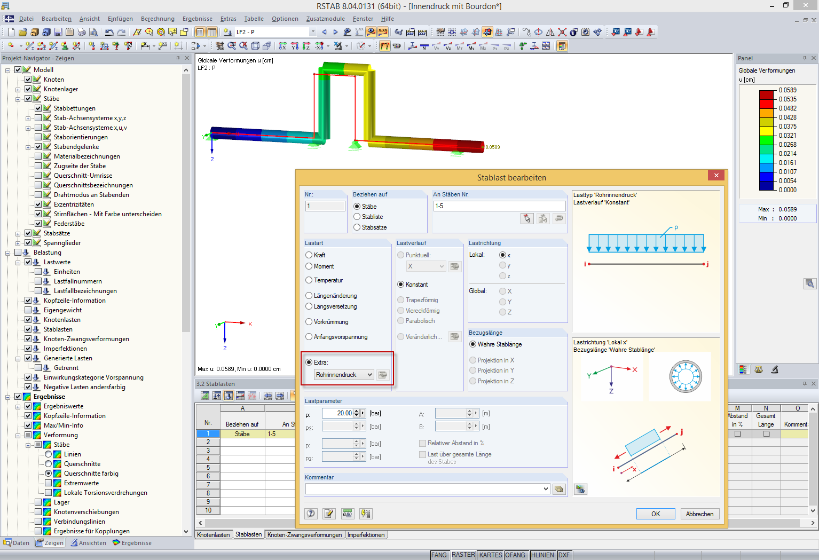Go to previous load case arrow
The height and width of the screenshot is (560, 819).
324,32
